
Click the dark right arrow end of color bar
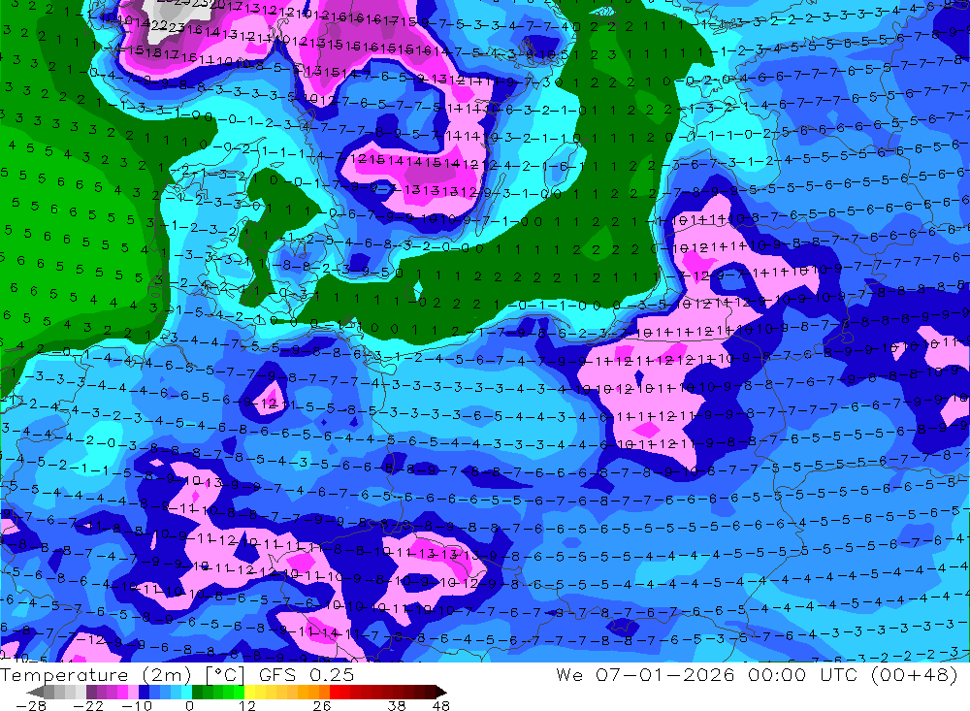[441, 692]
